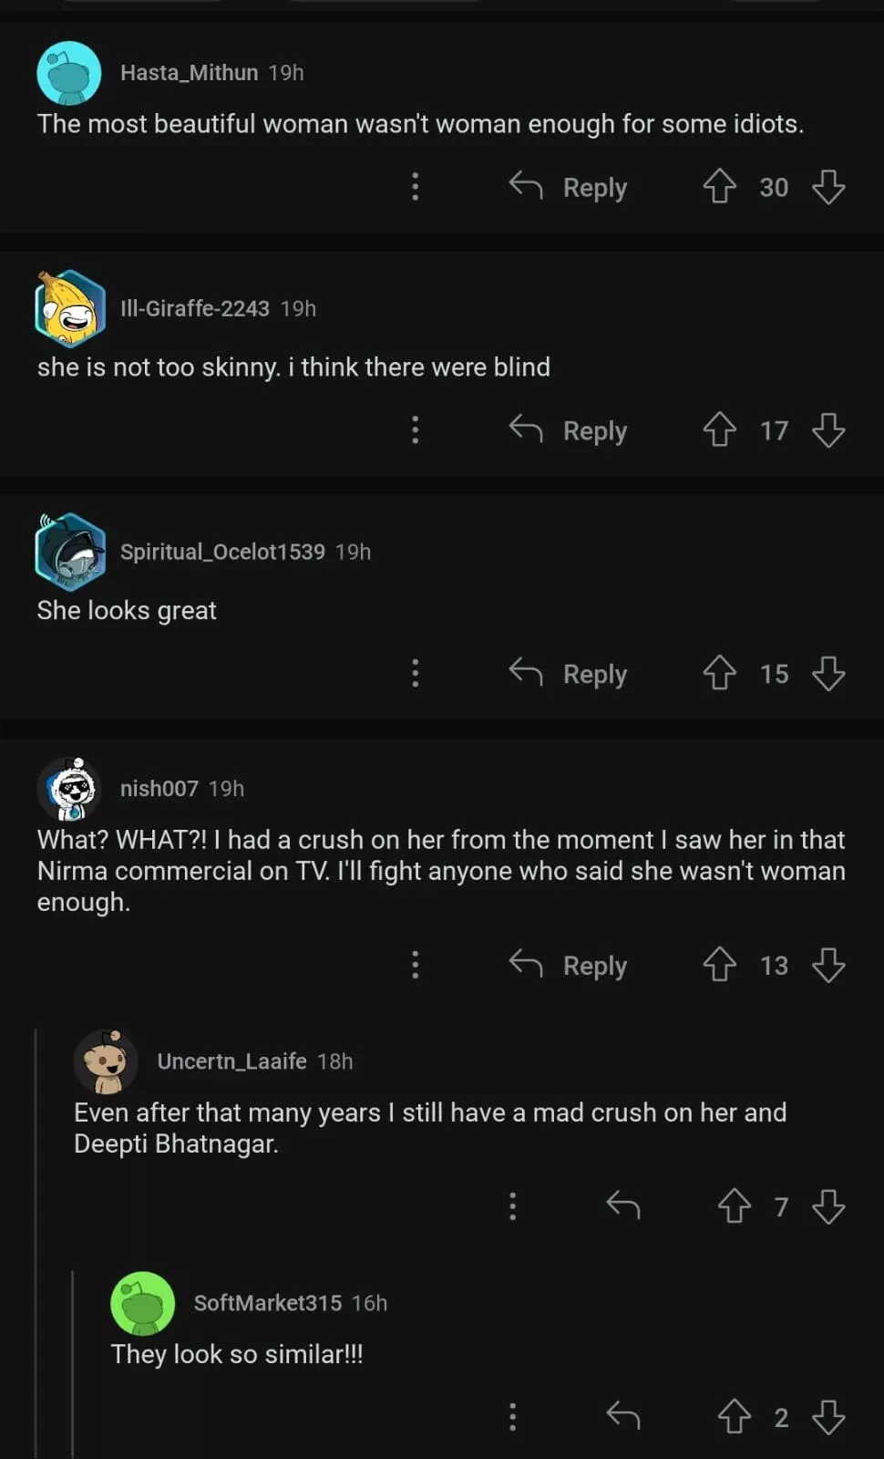Upvote Uncertn_Laaife's comment
884x1459 pixels.
pyautogui.click(x=734, y=1206)
